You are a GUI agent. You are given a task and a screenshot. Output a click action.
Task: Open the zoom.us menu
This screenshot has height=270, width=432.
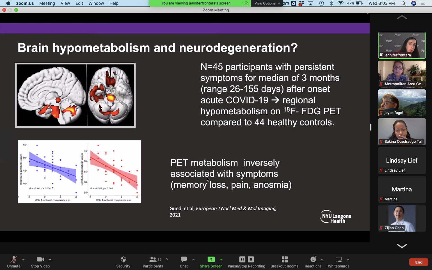(x=25, y=3)
